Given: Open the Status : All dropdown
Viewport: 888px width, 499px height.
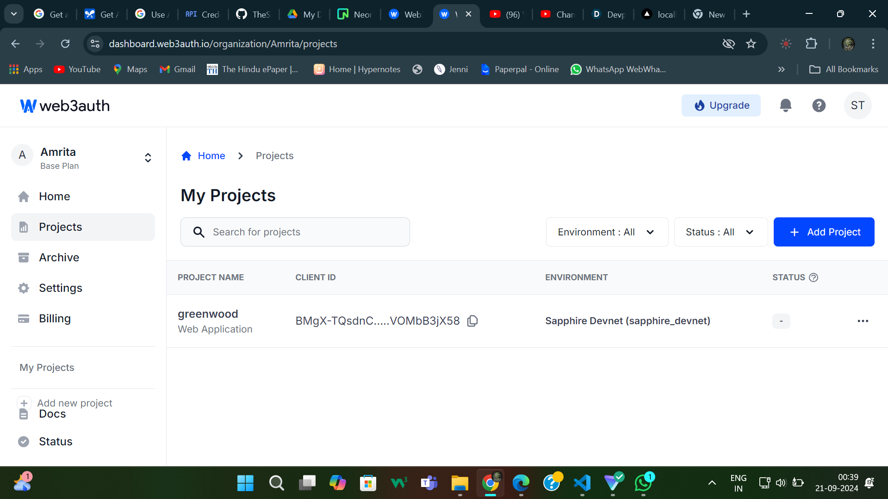Looking at the screenshot, I should point(720,232).
